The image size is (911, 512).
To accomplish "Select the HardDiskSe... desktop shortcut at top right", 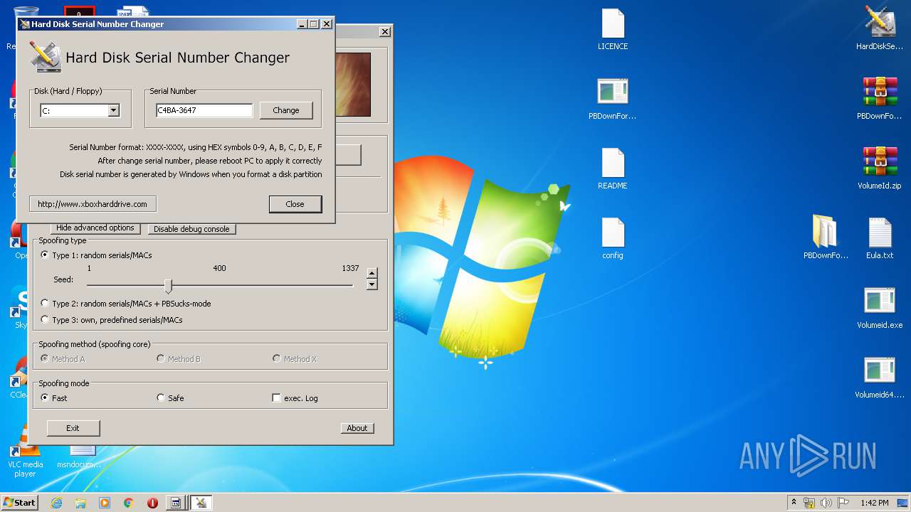I will (880, 28).
